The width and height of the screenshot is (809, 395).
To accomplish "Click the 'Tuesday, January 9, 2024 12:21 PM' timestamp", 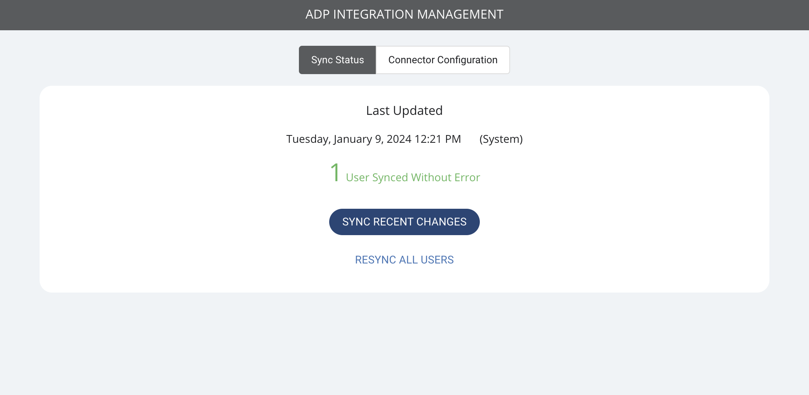I will point(373,139).
